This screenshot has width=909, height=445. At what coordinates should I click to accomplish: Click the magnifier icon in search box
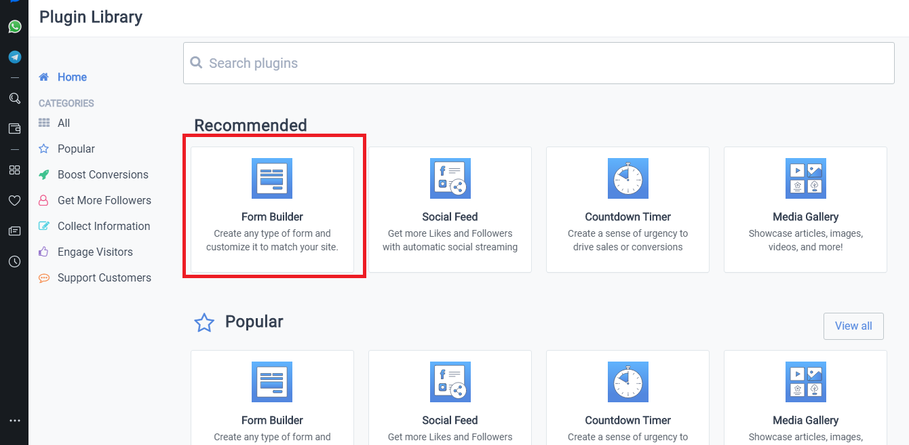(196, 62)
